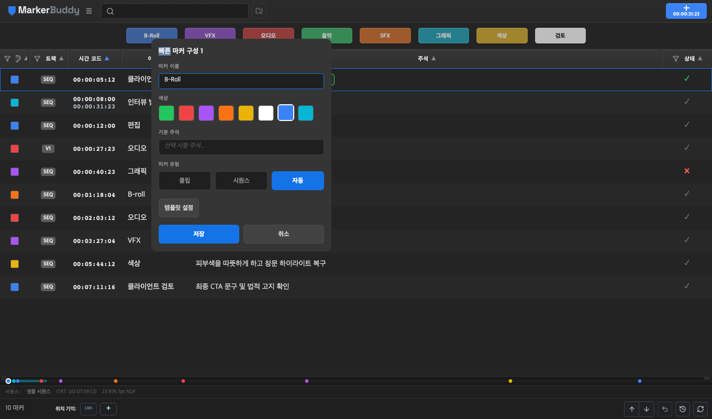Screen dimensions: 712x419
Task: Click the 검토 quick marker preset
Action: coord(560,36)
